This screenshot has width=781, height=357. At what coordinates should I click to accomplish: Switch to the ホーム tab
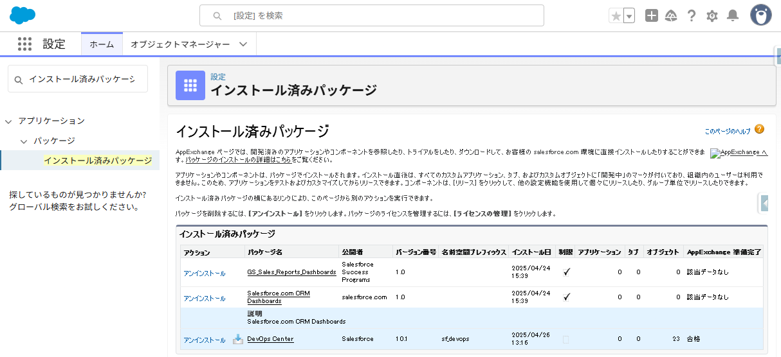102,44
